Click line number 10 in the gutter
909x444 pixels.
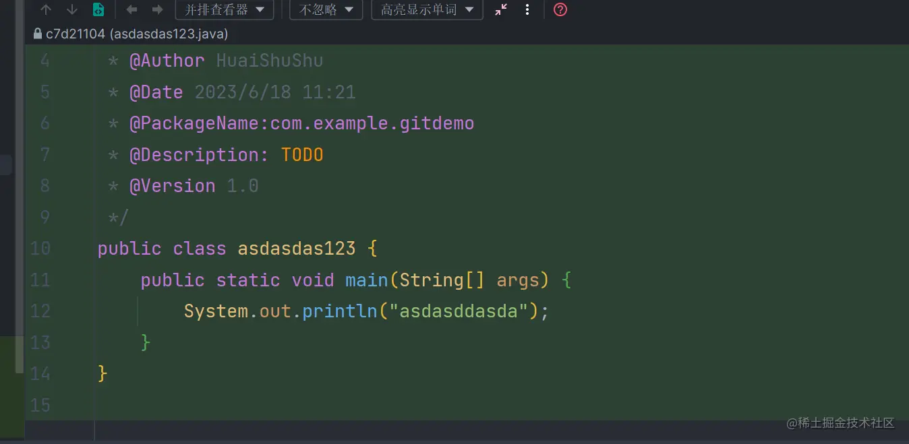point(40,249)
